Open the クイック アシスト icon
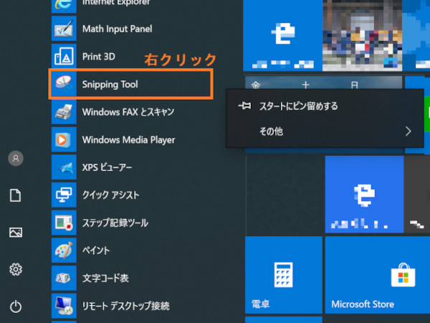This screenshot has height=323, width=430. [x=64, y=195]
